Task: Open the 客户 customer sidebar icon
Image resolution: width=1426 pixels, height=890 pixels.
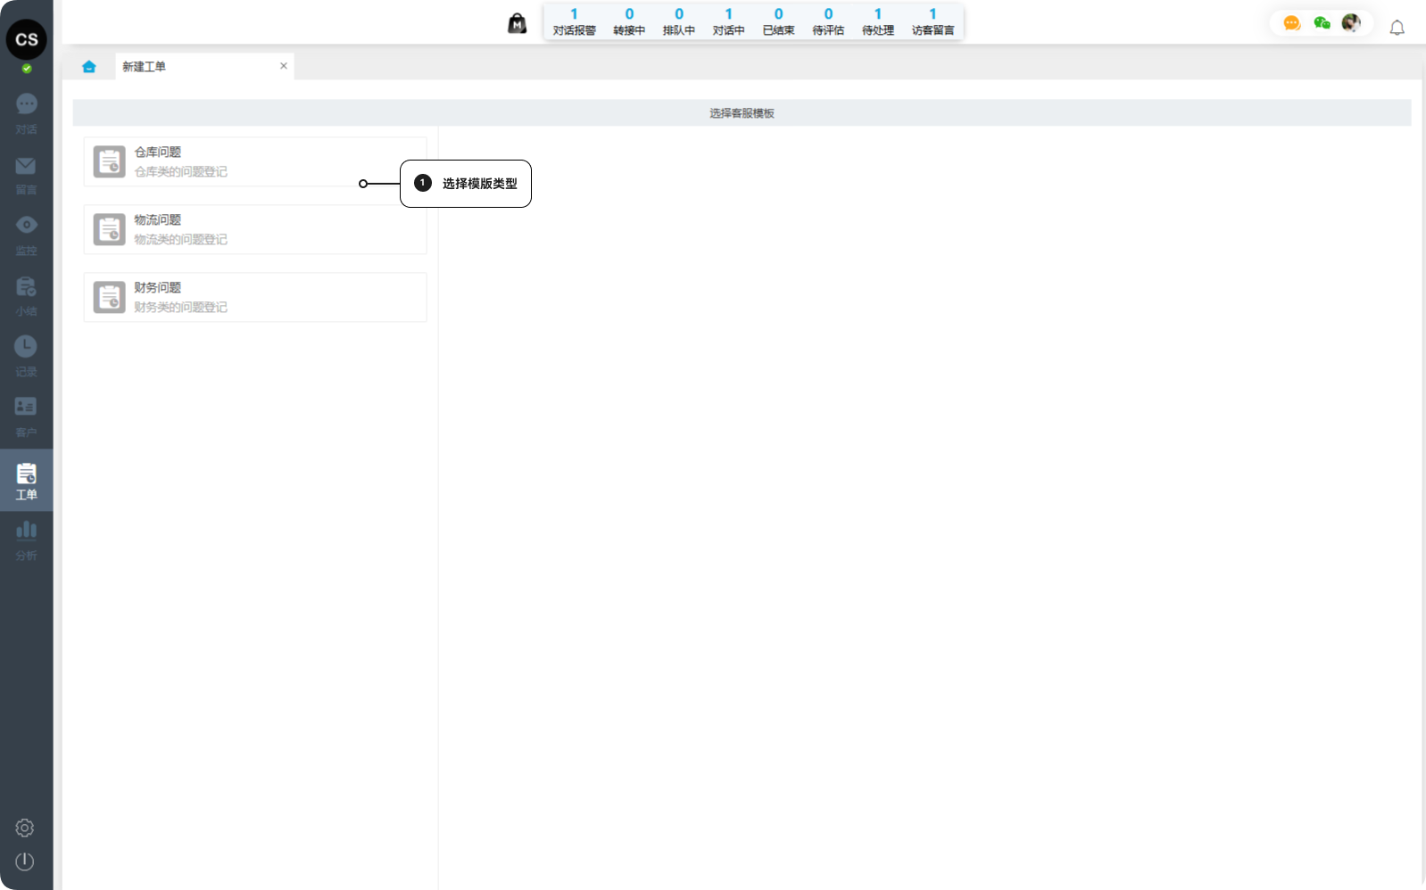Action: [26, 416]
